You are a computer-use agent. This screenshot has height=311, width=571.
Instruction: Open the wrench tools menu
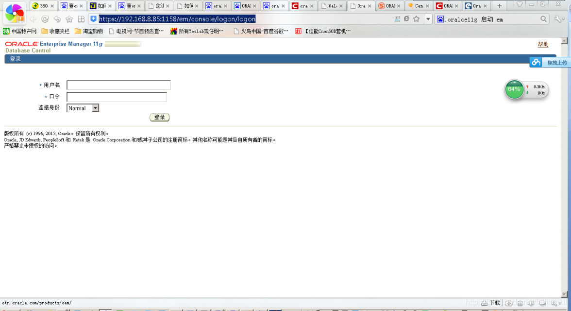click(x=558, y=19)
